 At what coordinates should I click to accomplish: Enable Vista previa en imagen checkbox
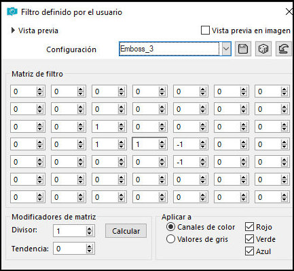(205, 30)
